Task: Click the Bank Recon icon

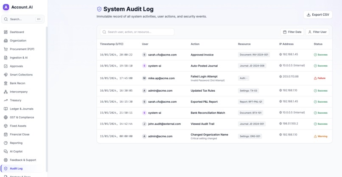Action: [6, 83]
